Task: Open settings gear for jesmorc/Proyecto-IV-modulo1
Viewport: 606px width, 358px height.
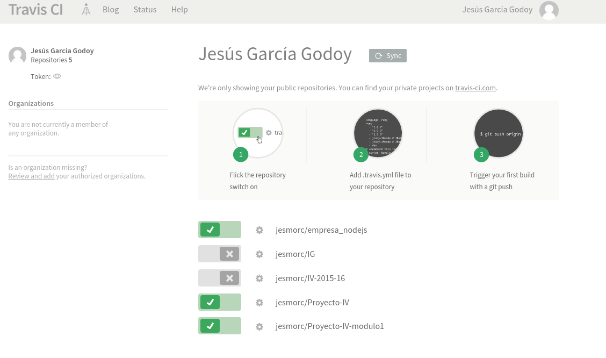Action: point(259,327)
